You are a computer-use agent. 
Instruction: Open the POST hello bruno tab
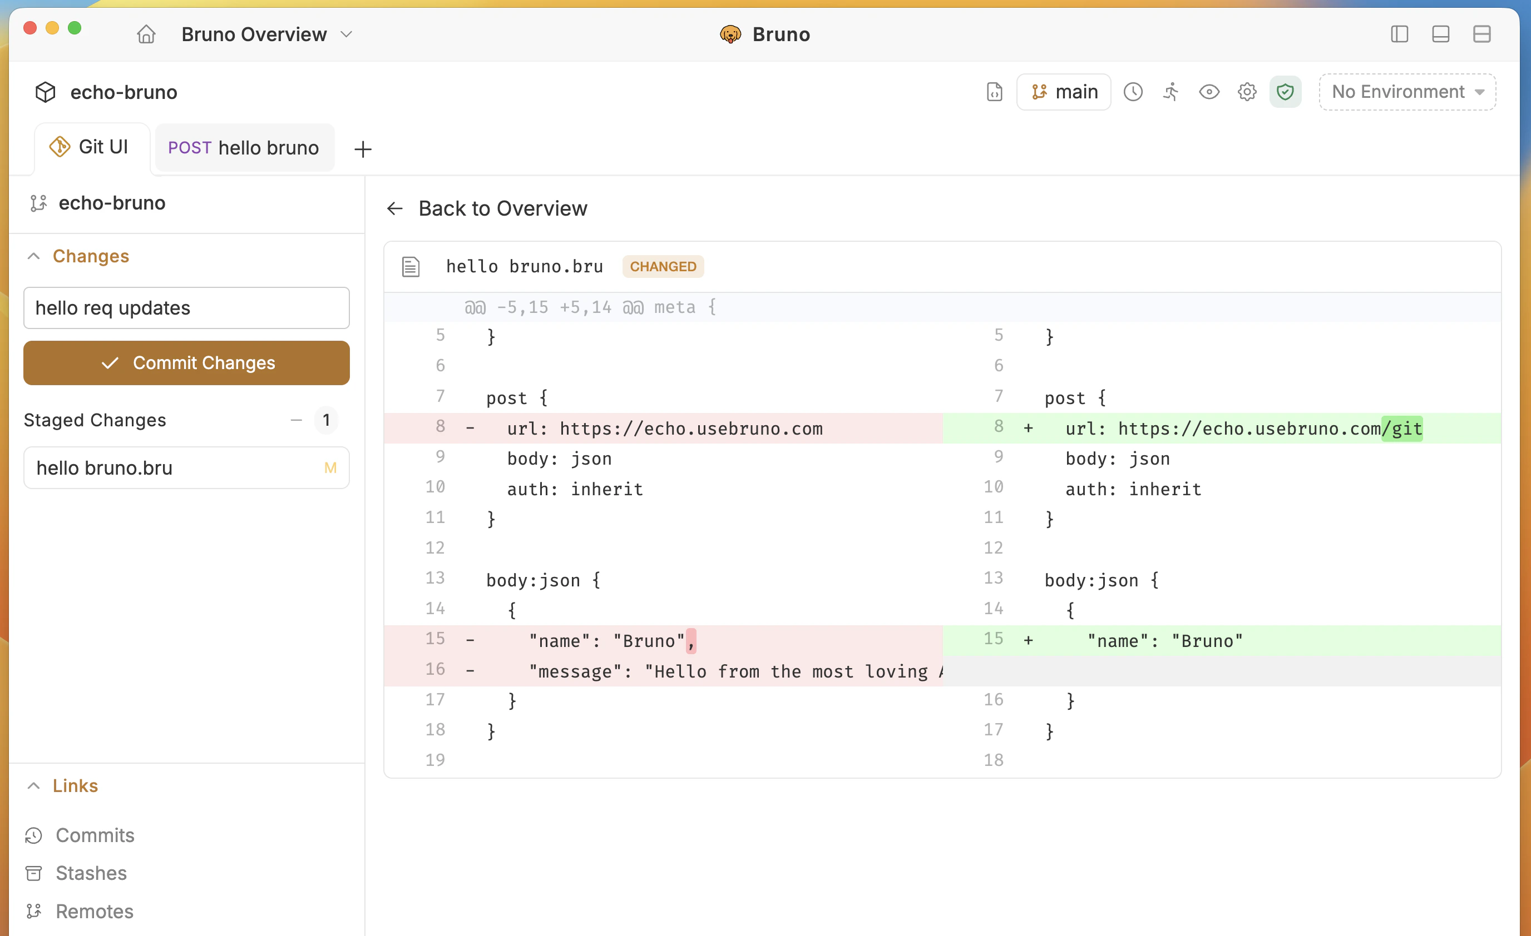[x=244, y=148]
